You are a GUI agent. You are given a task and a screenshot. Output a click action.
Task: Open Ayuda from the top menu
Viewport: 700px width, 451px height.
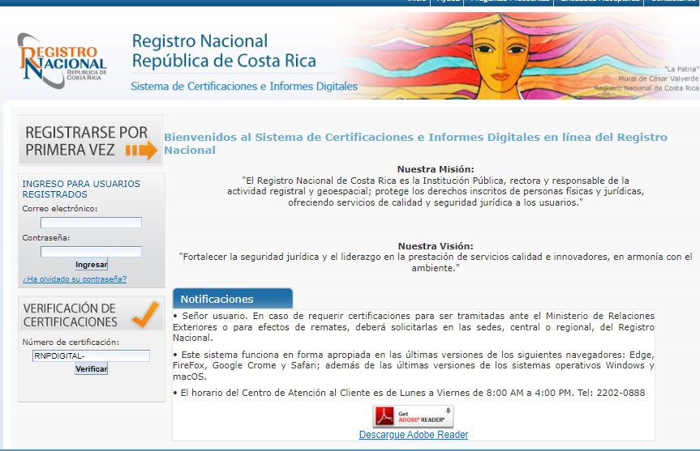click(x=449, y=2)
